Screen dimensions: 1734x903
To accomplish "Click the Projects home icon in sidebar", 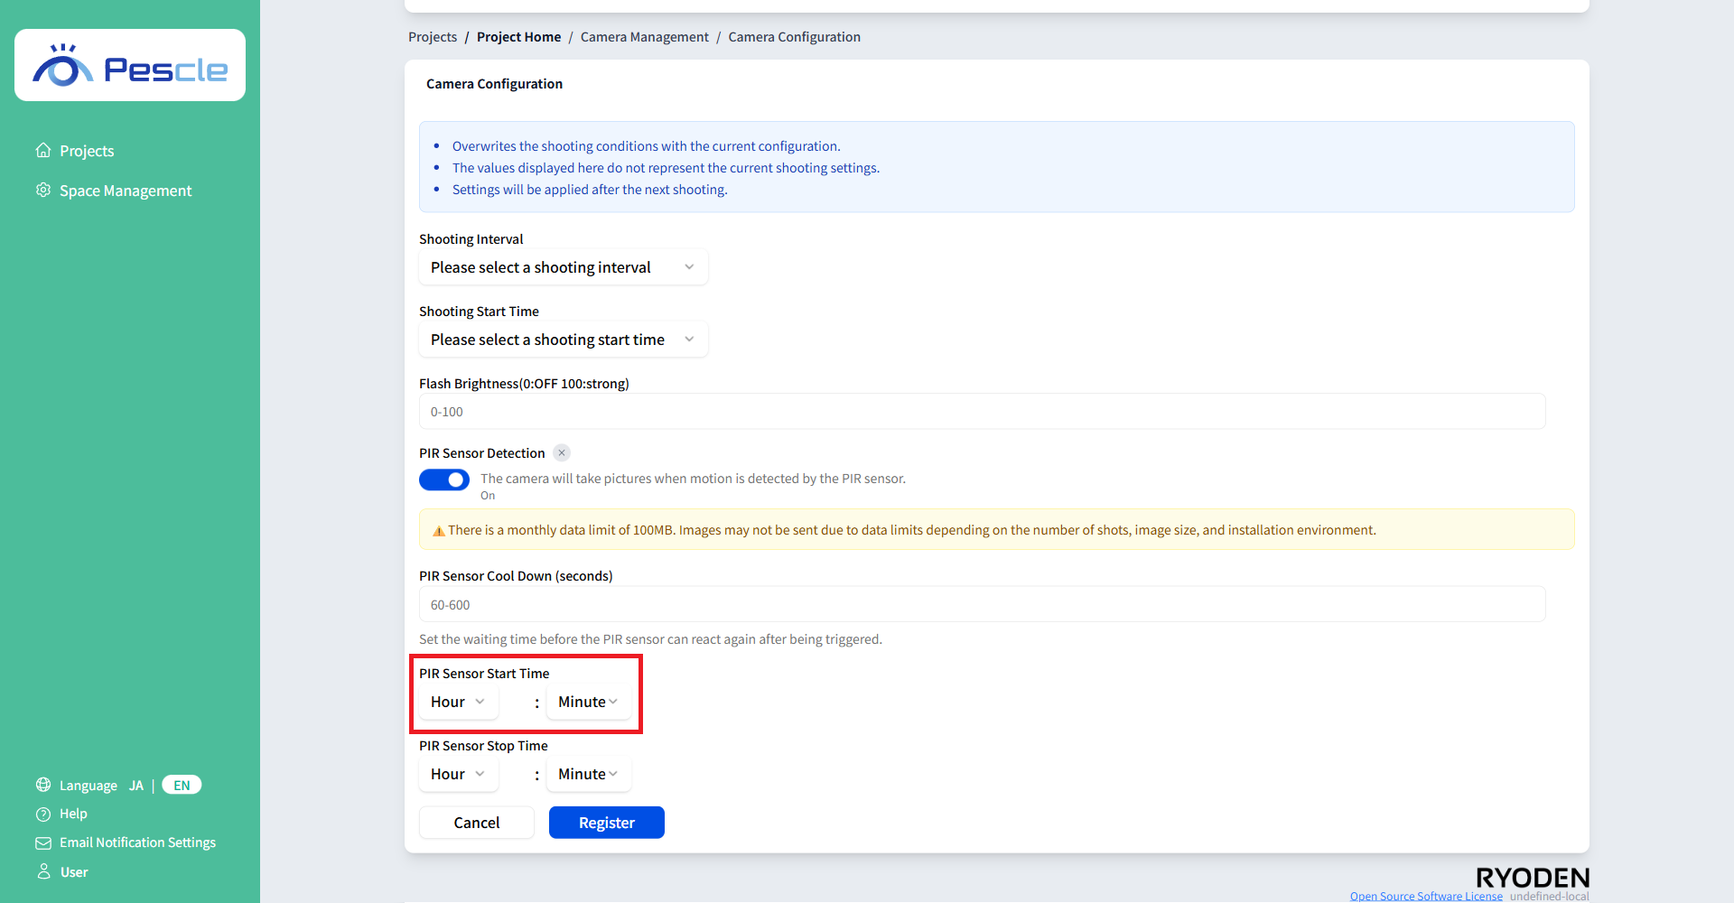I will [43, 150].
